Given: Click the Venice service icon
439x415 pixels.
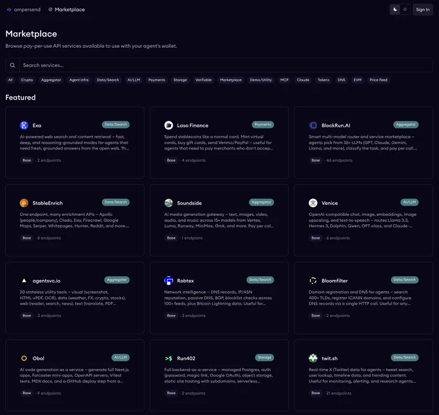Looking at the screenshot, I should [x=313, y=203].
